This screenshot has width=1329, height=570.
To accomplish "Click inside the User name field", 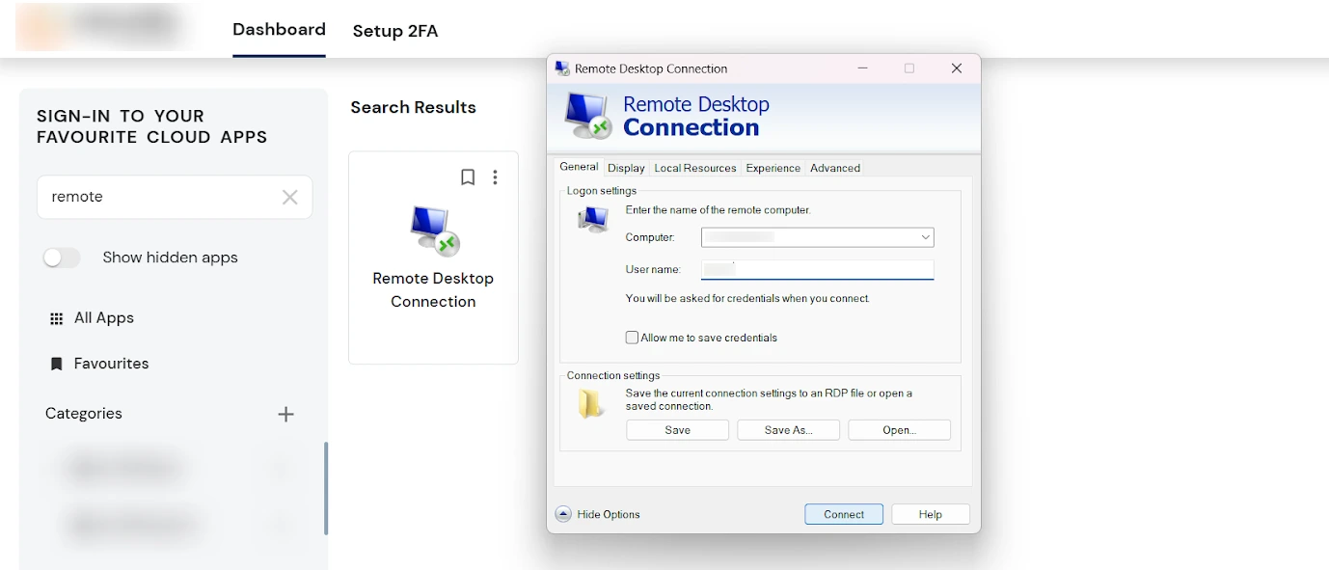I will pos(815,269).
